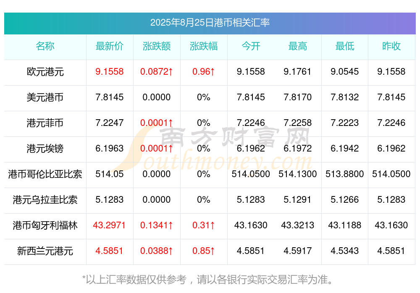Click 港元菲币 high value 7.2258
The image size is (420, 293).
click(298, 123)
